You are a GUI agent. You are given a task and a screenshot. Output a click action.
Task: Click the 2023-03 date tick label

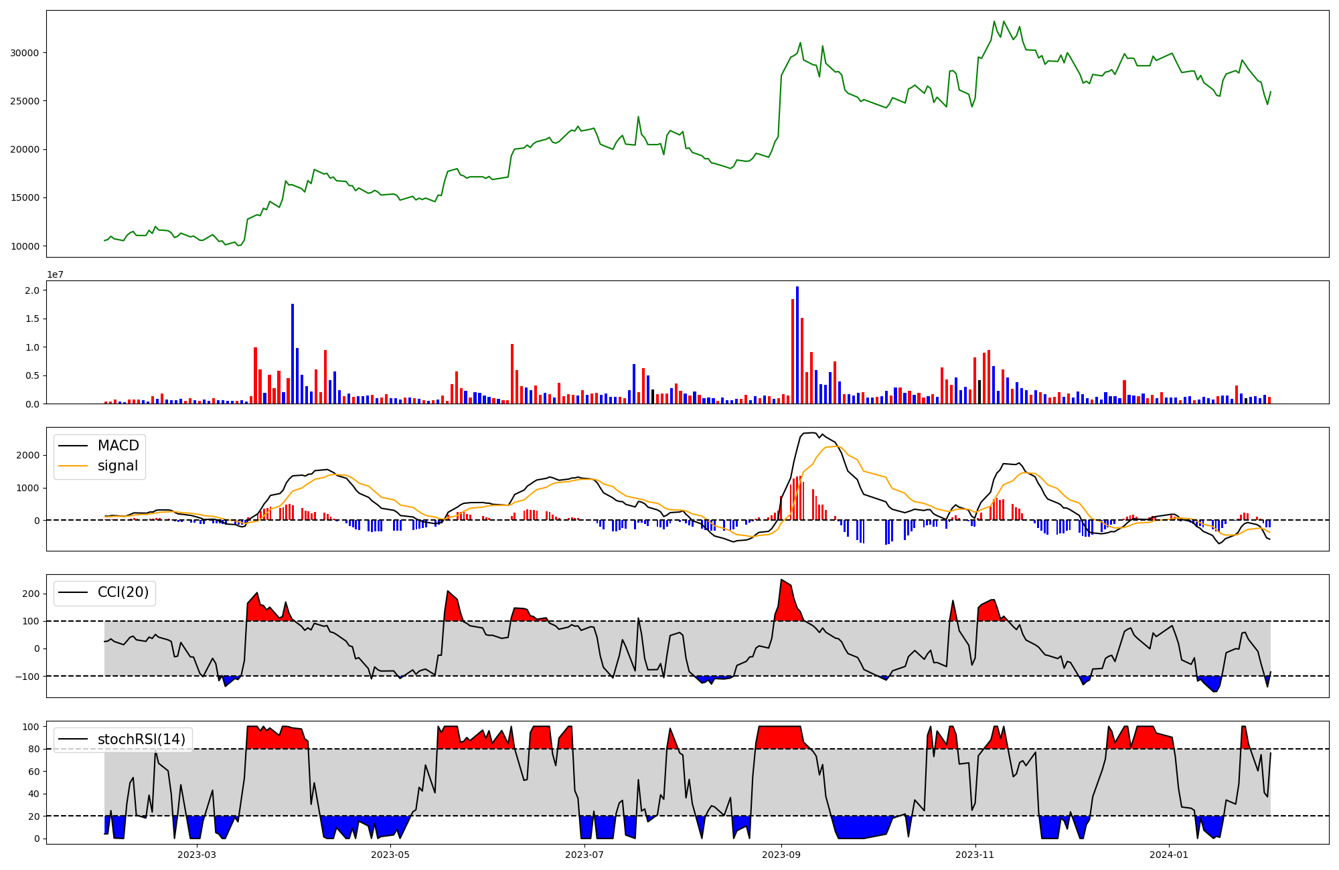point(197,855)
